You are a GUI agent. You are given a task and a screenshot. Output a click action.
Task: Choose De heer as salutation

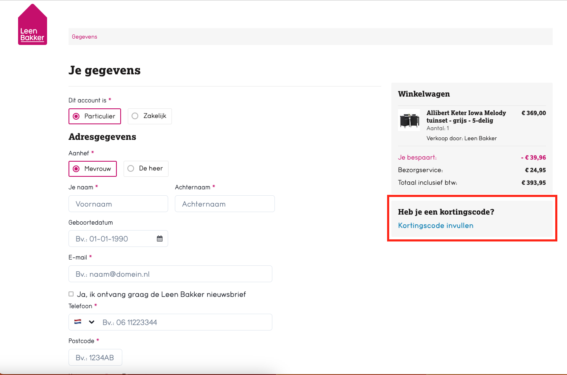click(146, 168)
